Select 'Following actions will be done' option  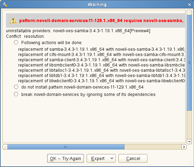click(16, 42)
